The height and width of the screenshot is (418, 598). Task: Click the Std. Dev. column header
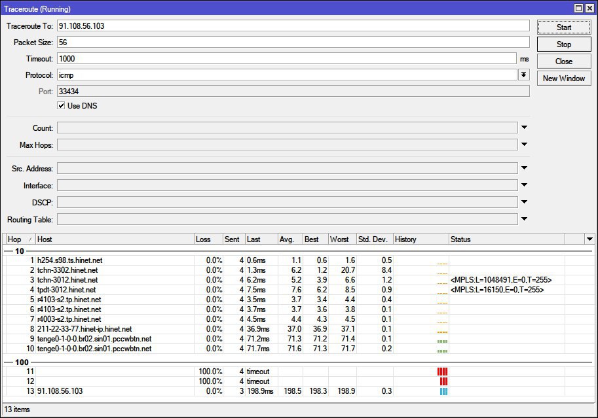(374, 239)
